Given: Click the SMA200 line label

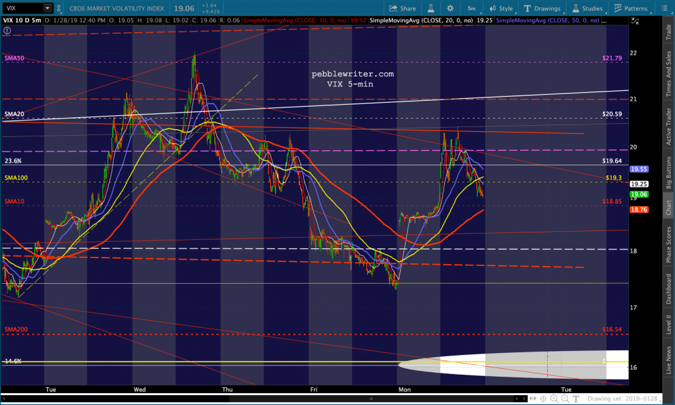Looking at the screenshot, I should pos(16,329).
